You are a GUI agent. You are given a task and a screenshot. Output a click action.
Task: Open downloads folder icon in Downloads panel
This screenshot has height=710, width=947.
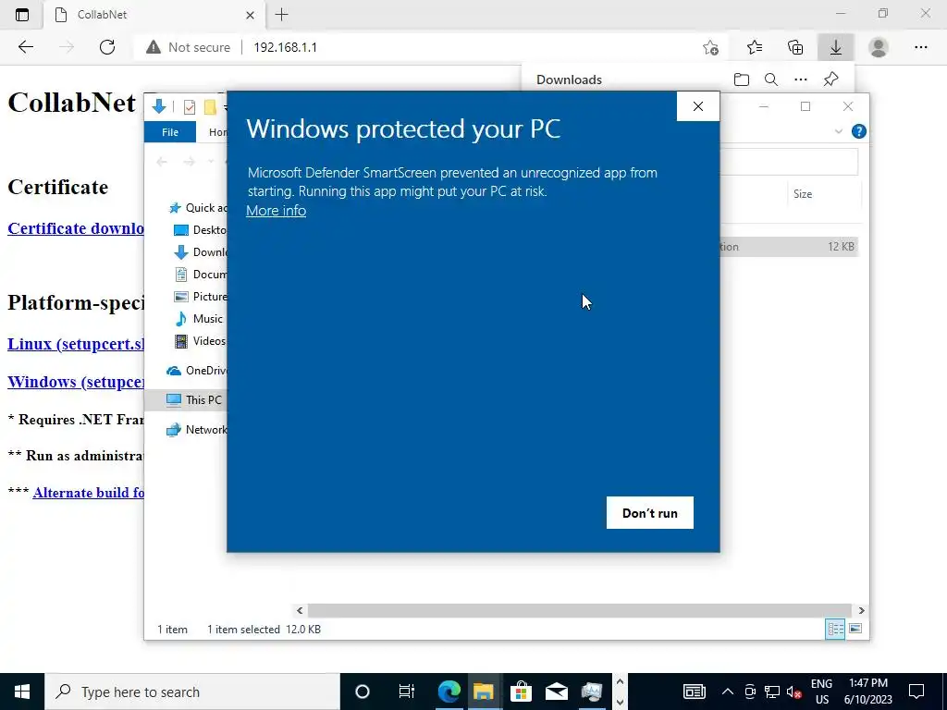pyautogui.click(x=742, y=80)
